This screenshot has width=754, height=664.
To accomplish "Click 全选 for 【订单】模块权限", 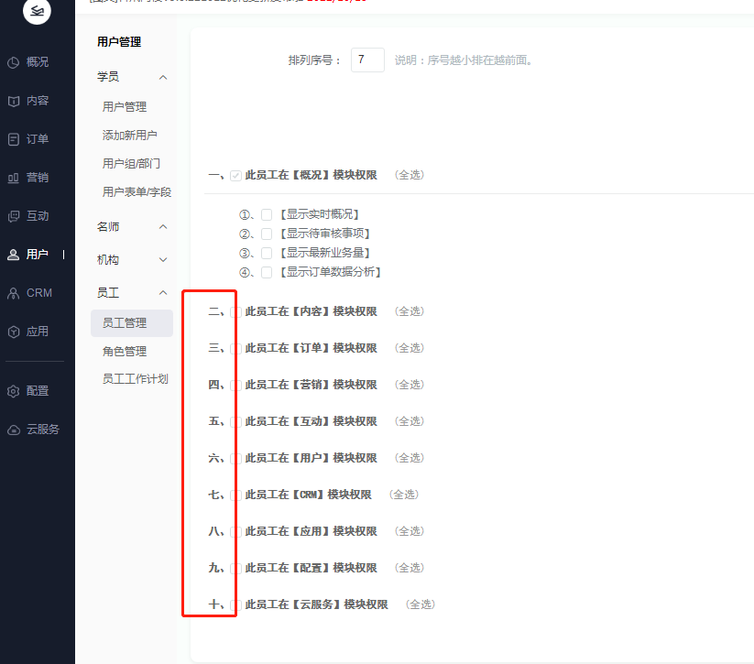I will [410, 348].
